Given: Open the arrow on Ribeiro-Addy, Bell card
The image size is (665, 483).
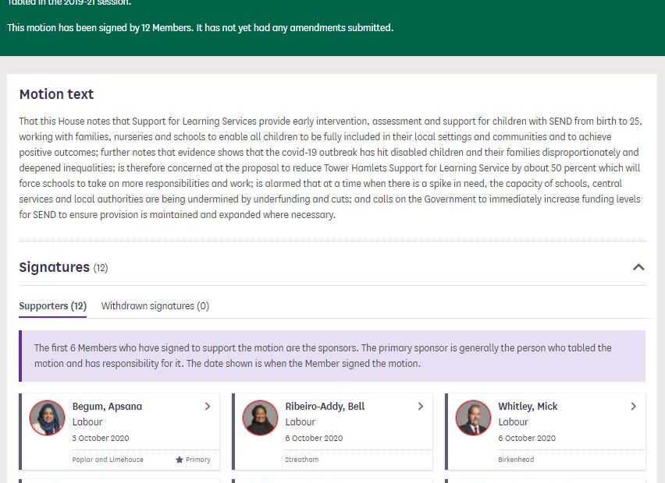Looking at the screenshot, I should 421,406.
